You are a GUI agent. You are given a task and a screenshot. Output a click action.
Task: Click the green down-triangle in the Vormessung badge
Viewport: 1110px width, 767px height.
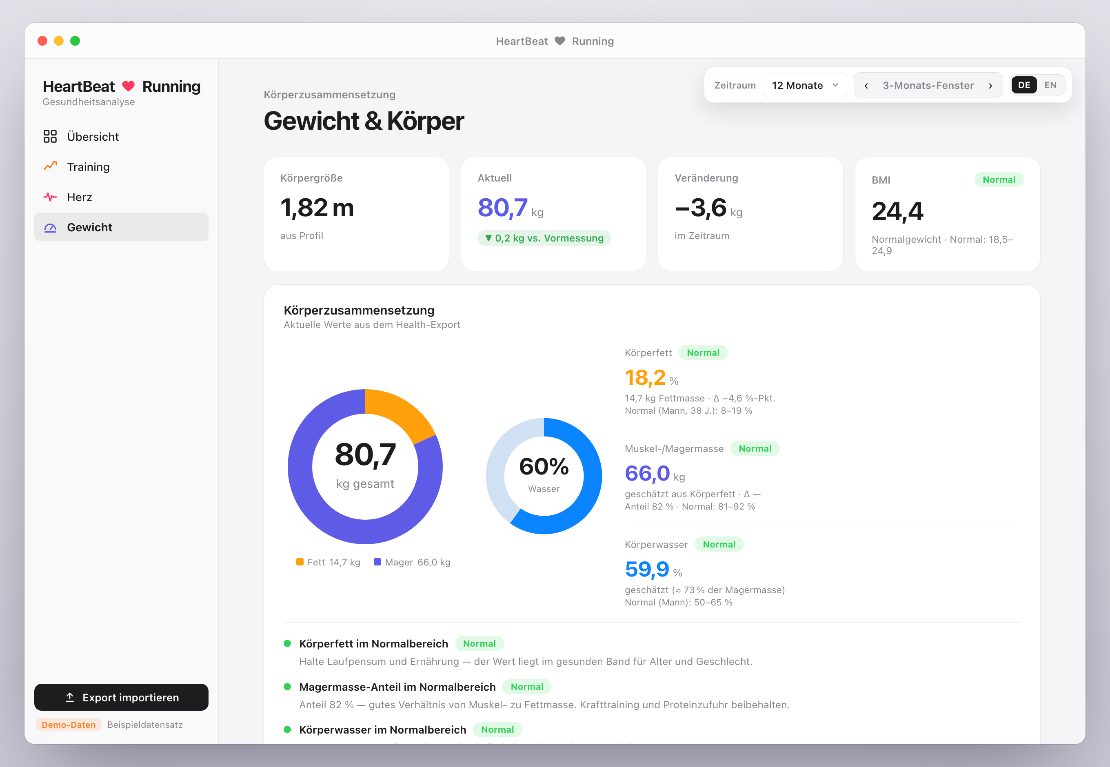pos(488,238)
